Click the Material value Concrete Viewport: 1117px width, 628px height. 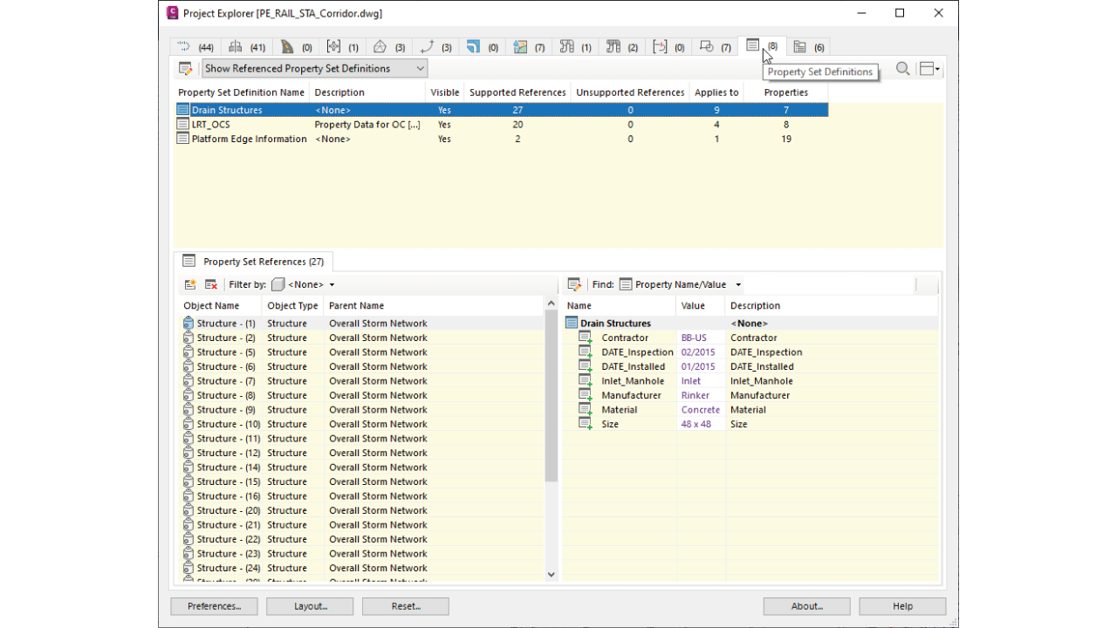701,410
